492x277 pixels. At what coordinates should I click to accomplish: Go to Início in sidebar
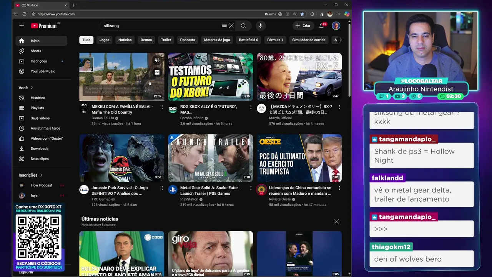click(x=42, y=41)
